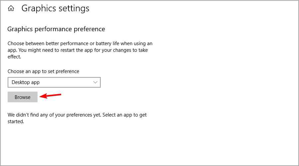Screen dimensions: 299x166
Task: Click the 'app. You might need to restart' line
Action: (78, 50)
